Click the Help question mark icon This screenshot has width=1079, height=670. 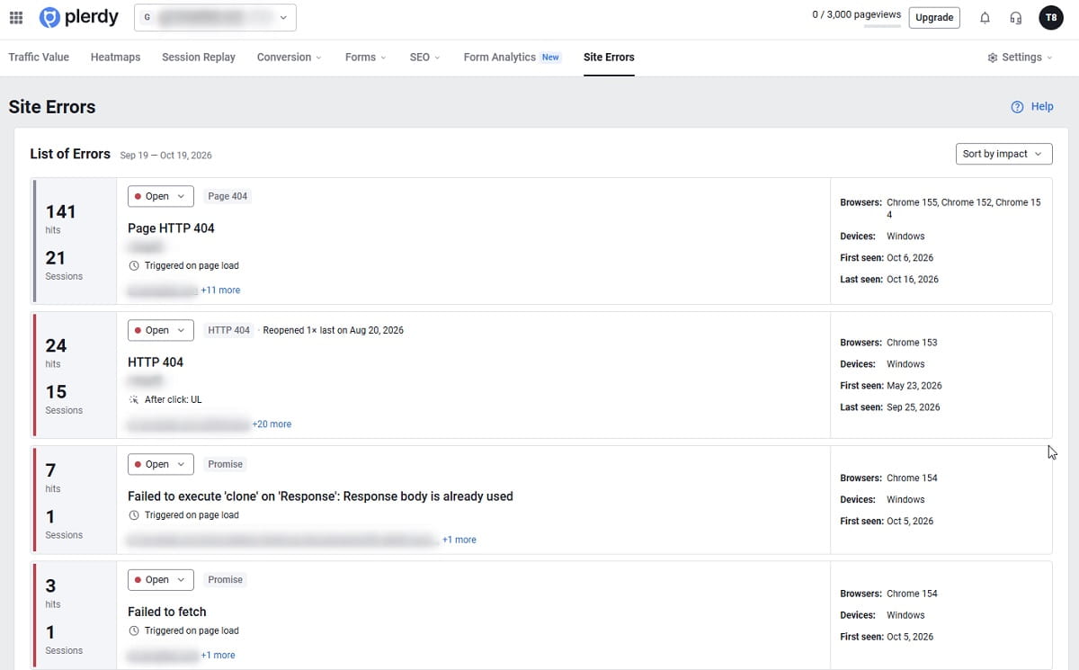1017,106
